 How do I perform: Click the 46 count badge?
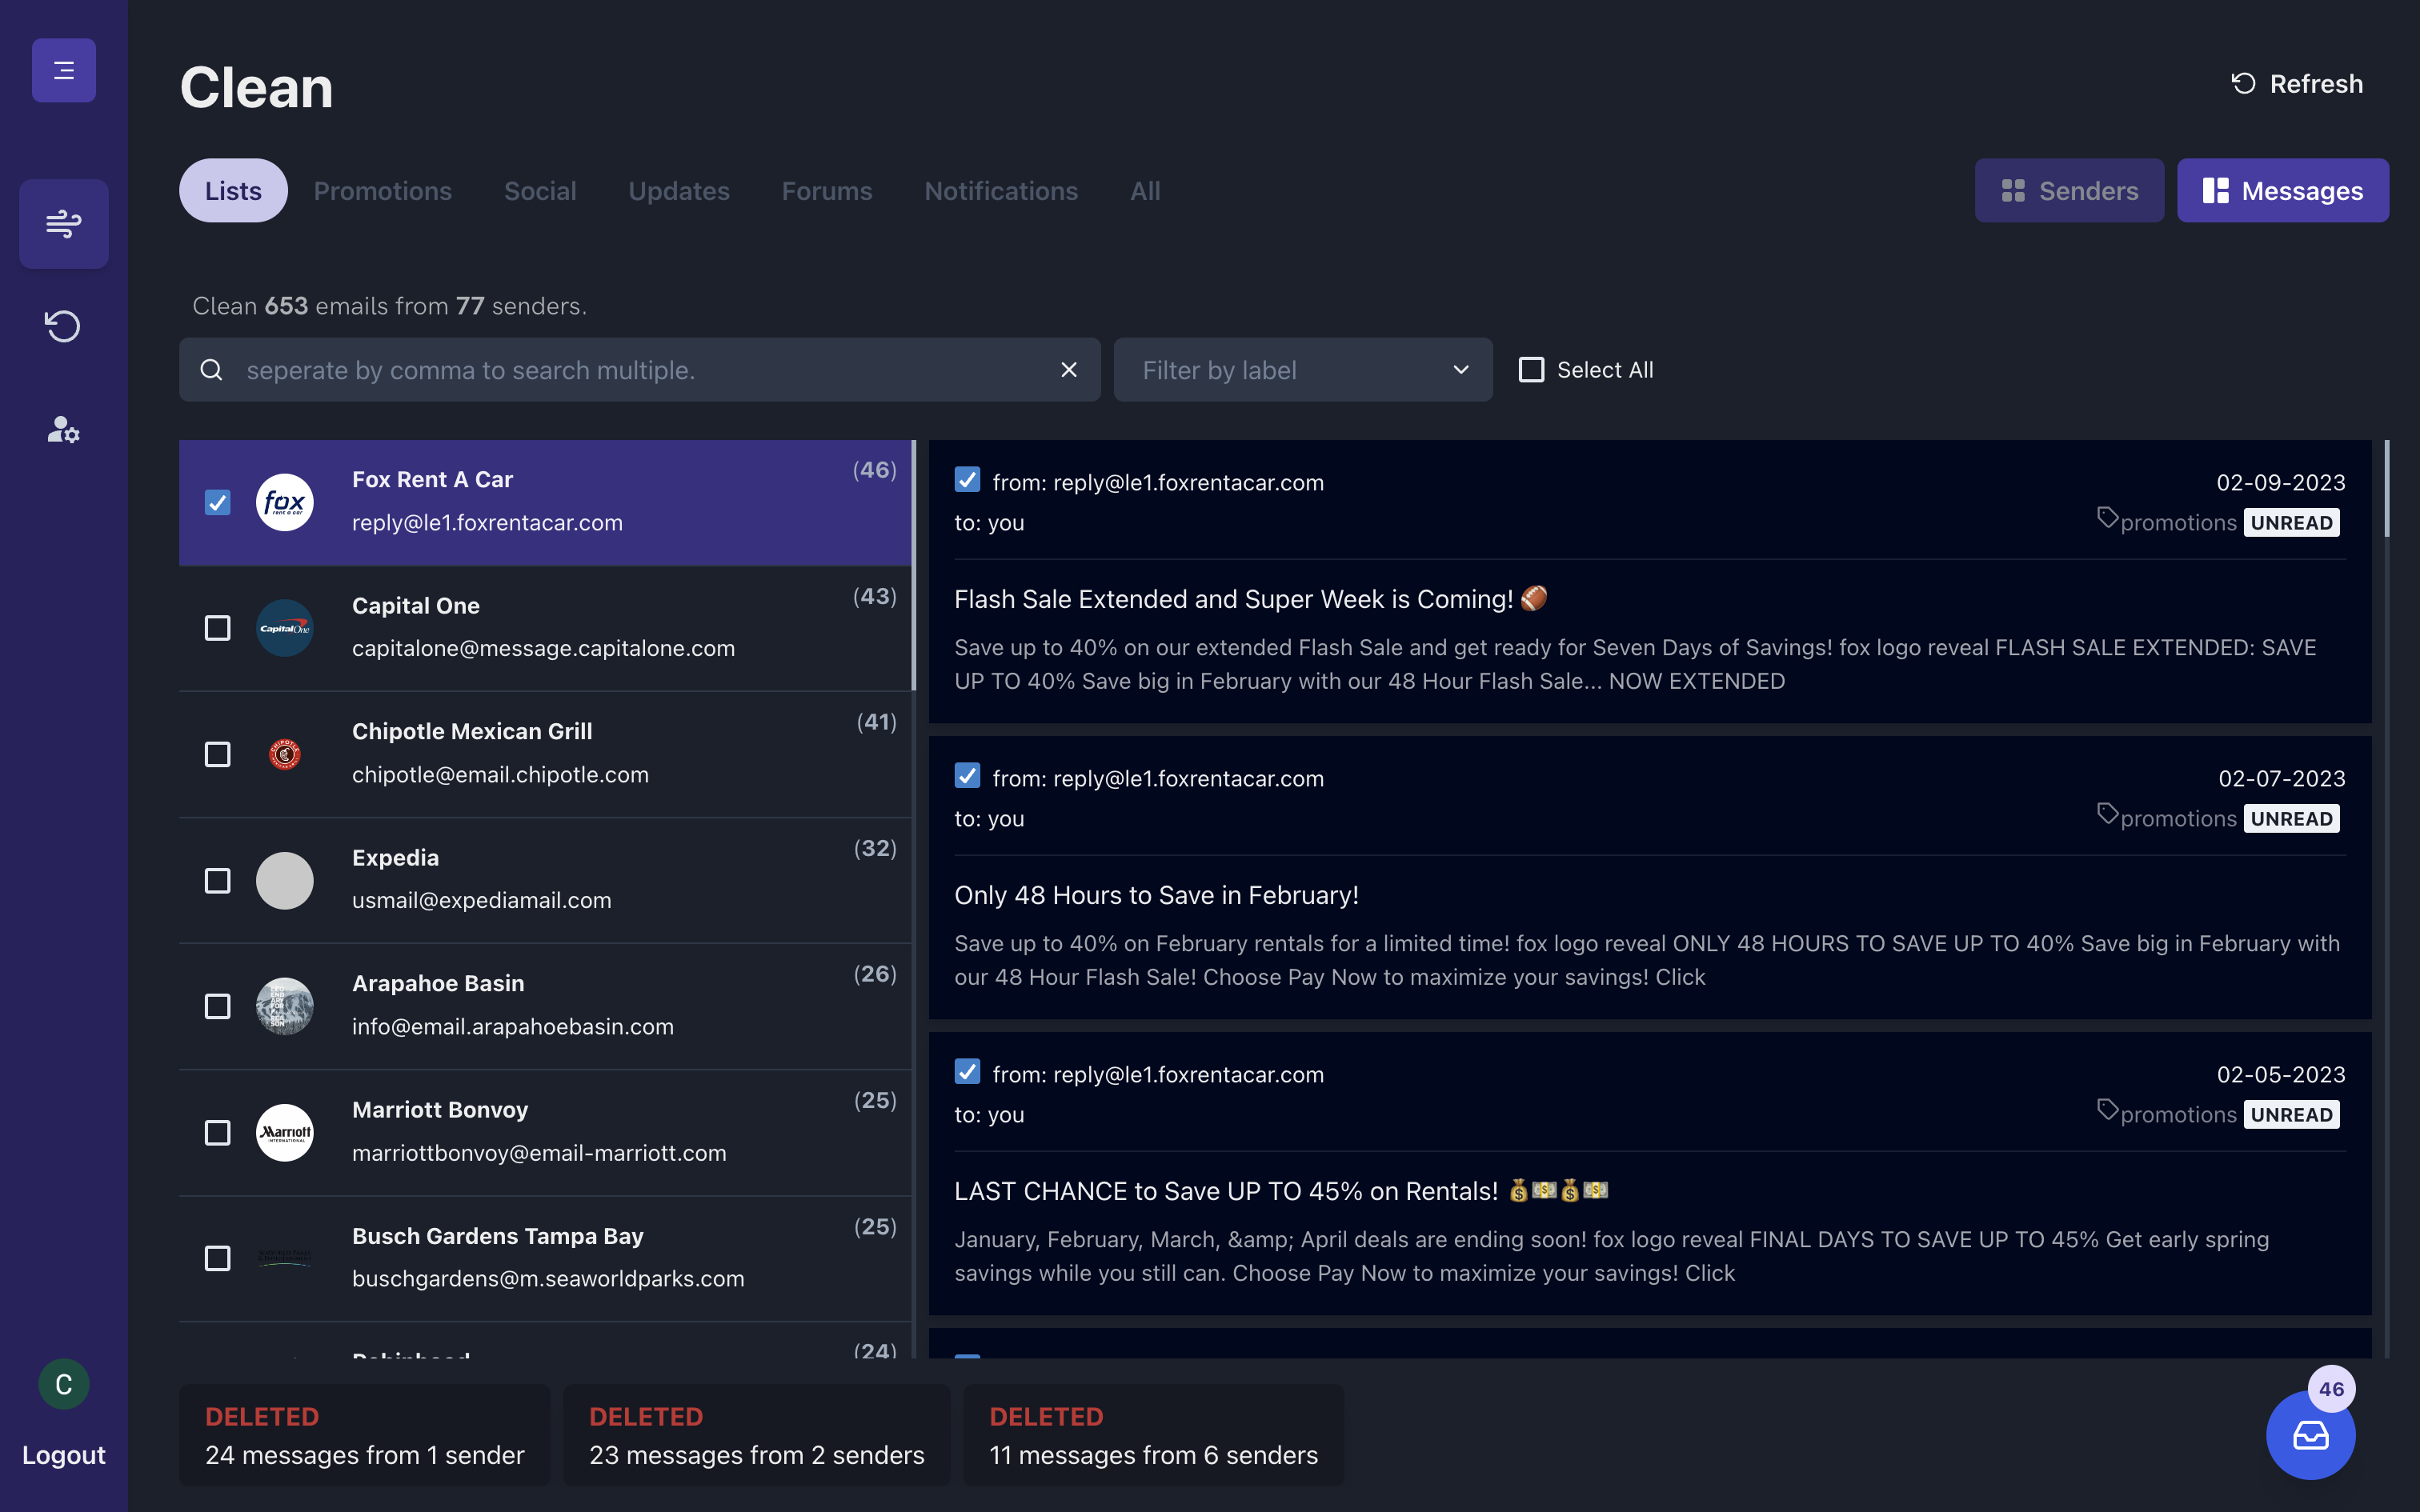pos(2331,1388)
